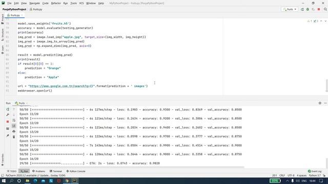Click the down arrow in console toolbar
This screenshot has width=328, height=184.
tap(14, 114)
